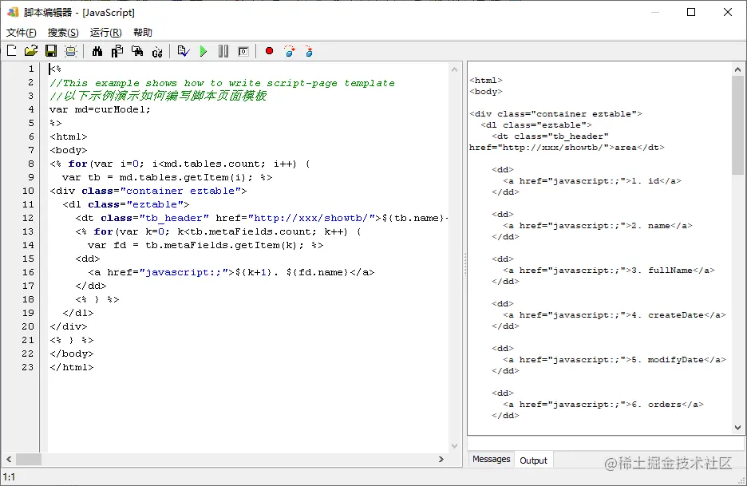
Task: Toggle the red breakpoint icon
Action: pos(269,51)
